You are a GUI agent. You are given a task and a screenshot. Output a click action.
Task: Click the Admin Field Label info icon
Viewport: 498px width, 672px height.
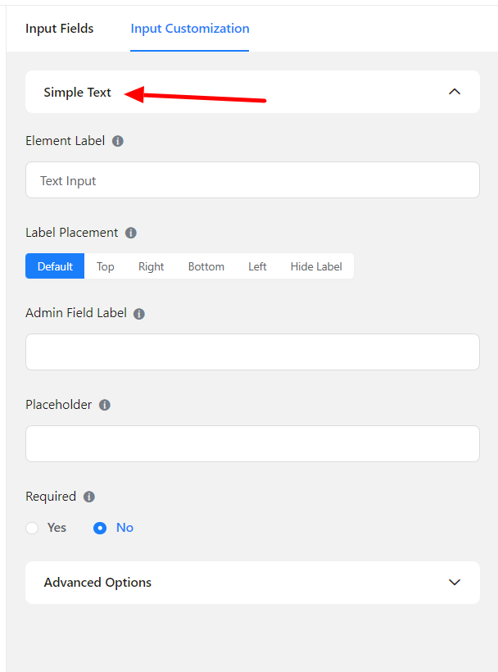tap(139, 314)
